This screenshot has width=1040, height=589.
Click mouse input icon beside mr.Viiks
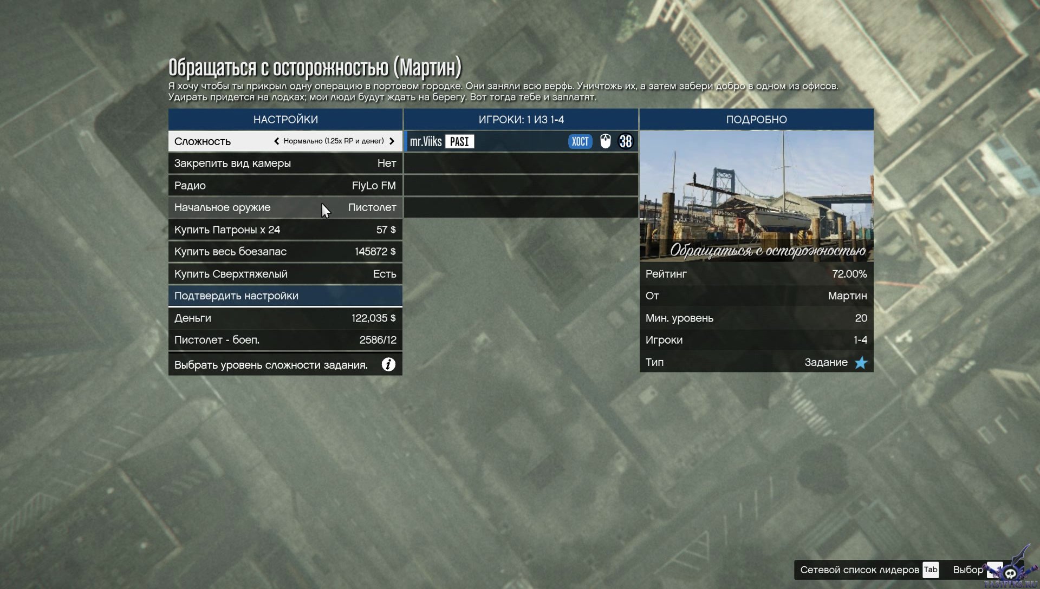[x=606, y=141]
